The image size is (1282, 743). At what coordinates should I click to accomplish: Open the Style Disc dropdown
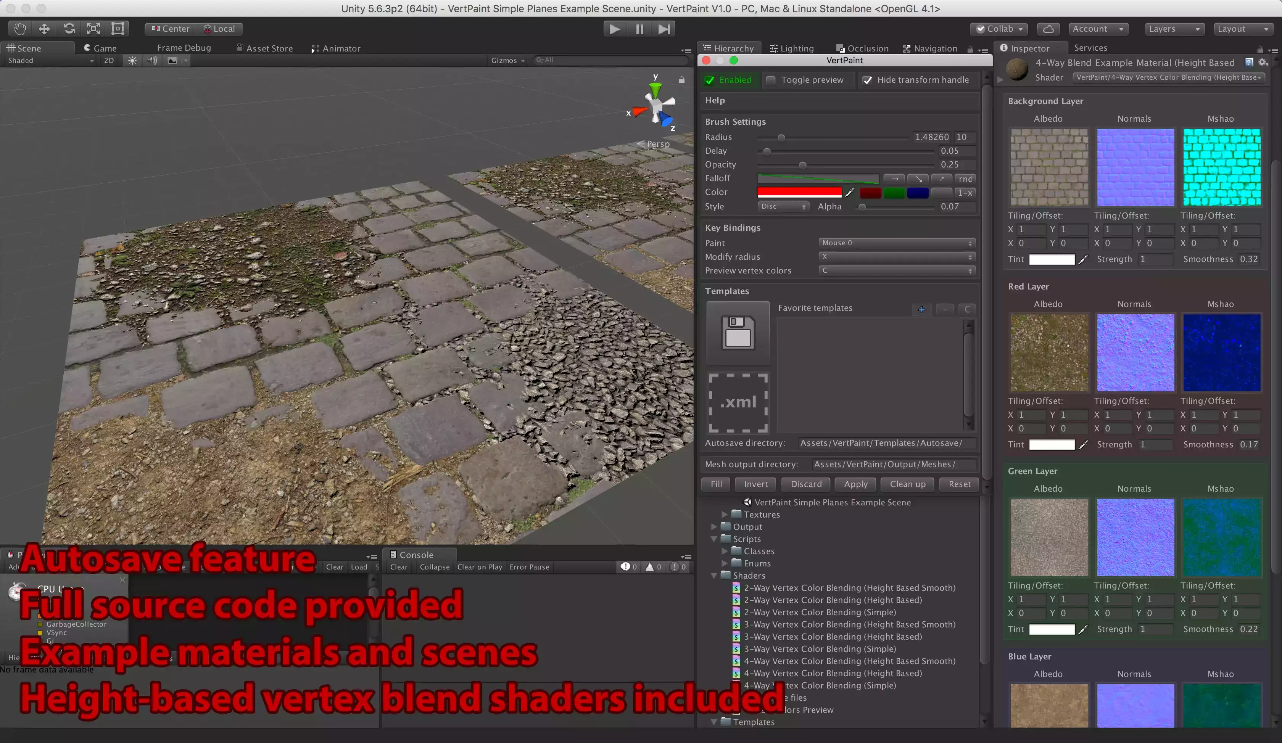coord(783,206)
